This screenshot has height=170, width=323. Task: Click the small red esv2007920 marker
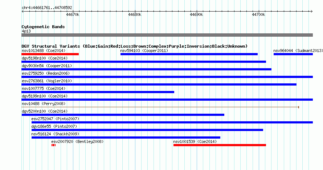pos(54,145)
